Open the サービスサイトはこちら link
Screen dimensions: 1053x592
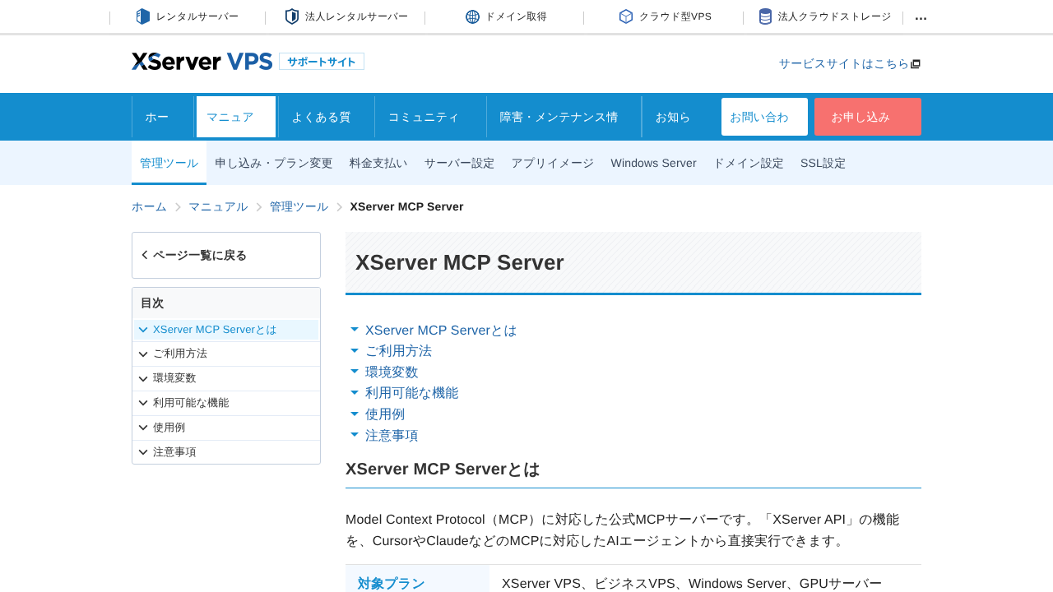(850, 64)
